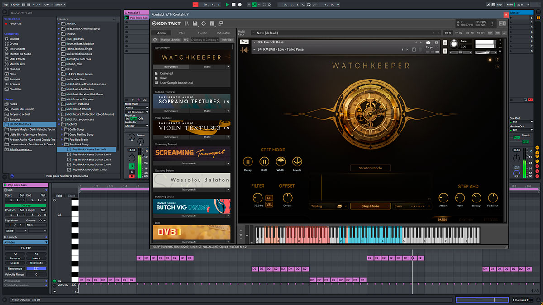Click the Kontakt logo
Viewport: 543px width, 305px height.
tap(166, 23)
